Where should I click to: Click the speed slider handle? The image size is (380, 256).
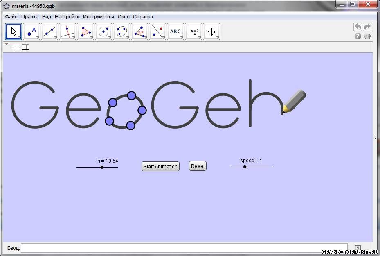(x=245, y=167)
